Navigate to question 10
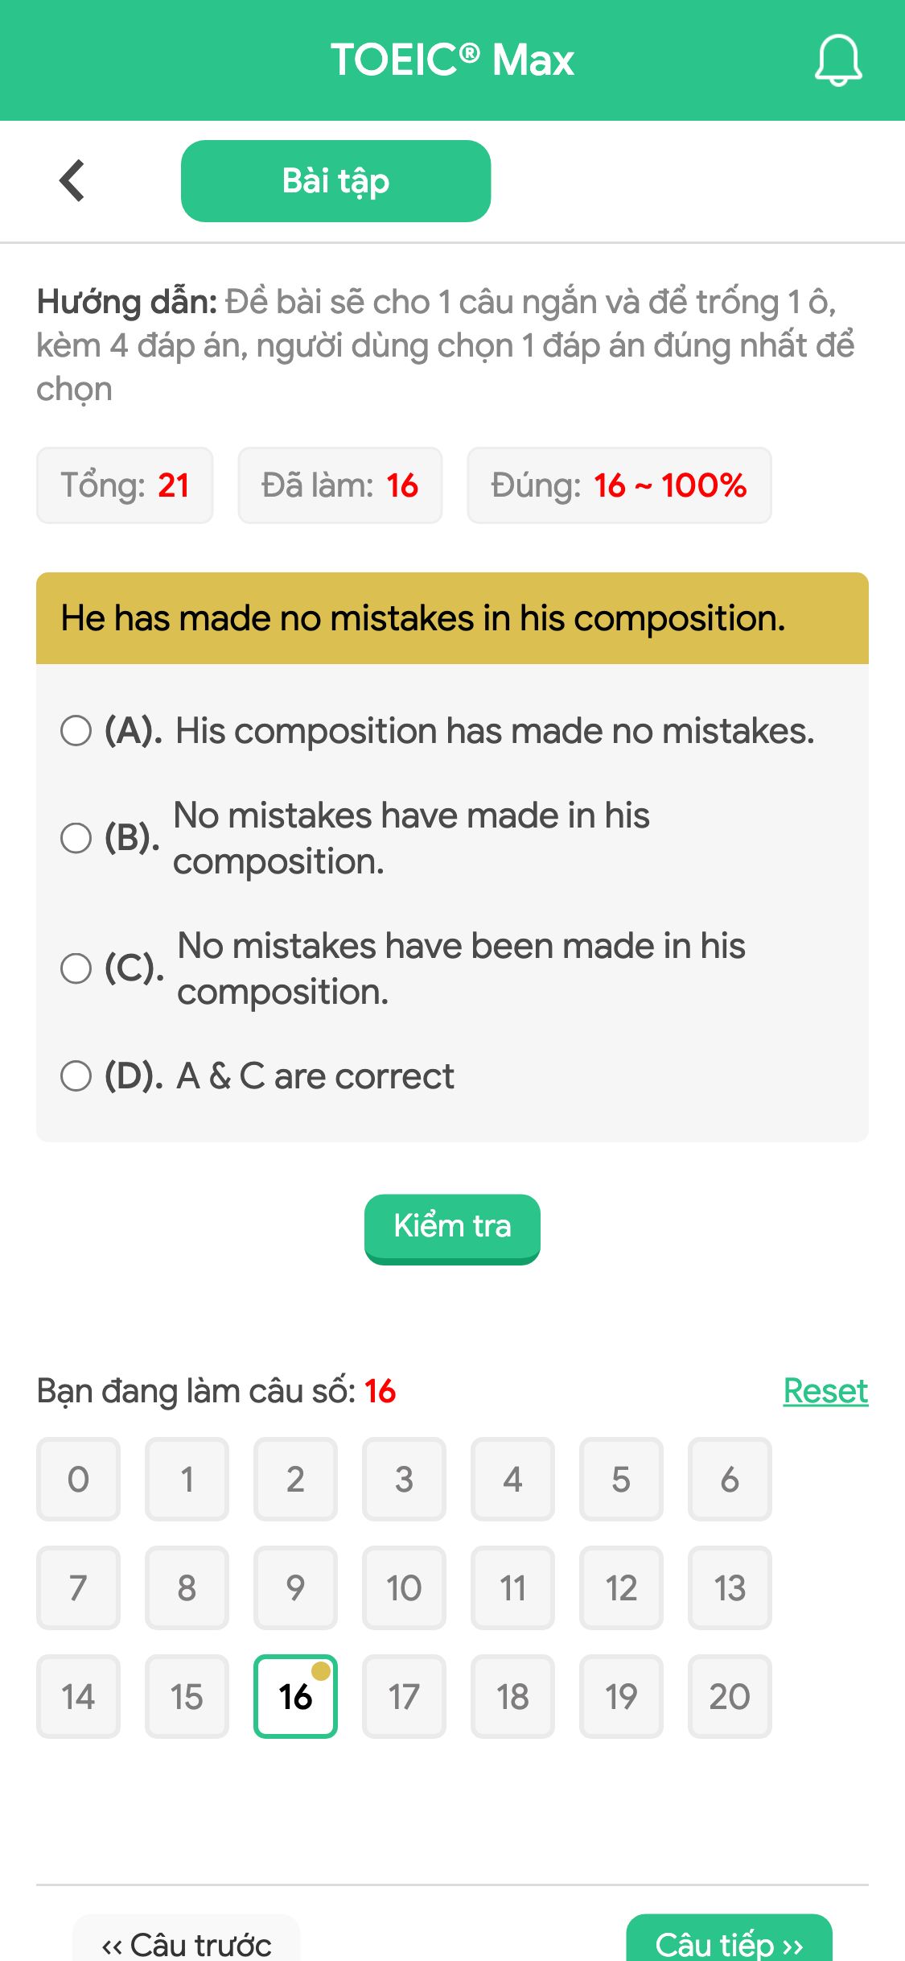Image resolution: width=905 pixels, height=1961 pixels. click(x=404, y=1588)
